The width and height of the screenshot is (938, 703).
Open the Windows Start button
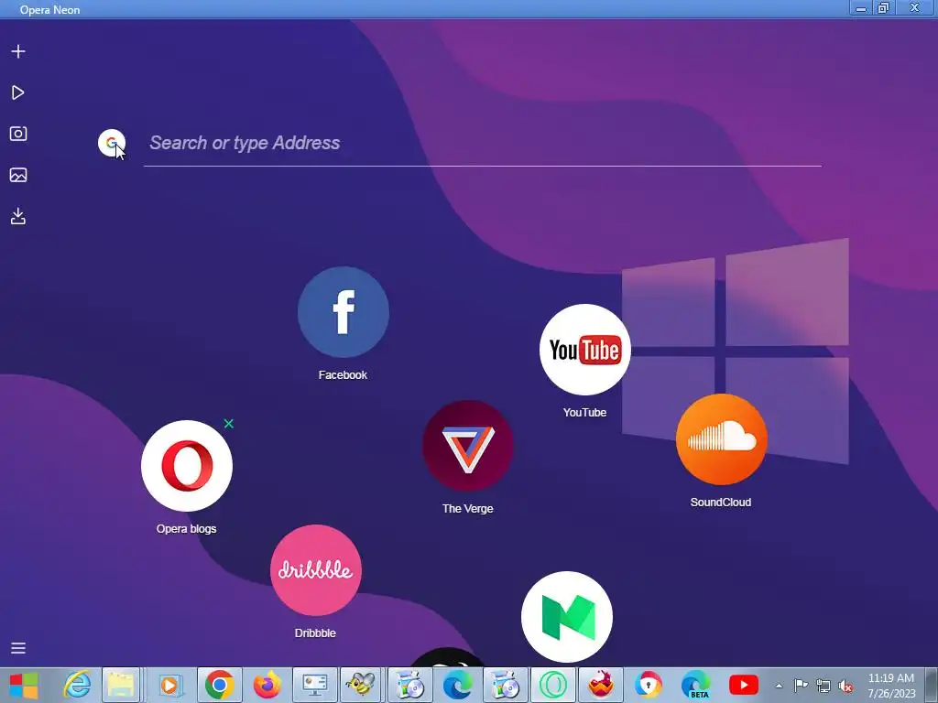click(x=24, y=685)
